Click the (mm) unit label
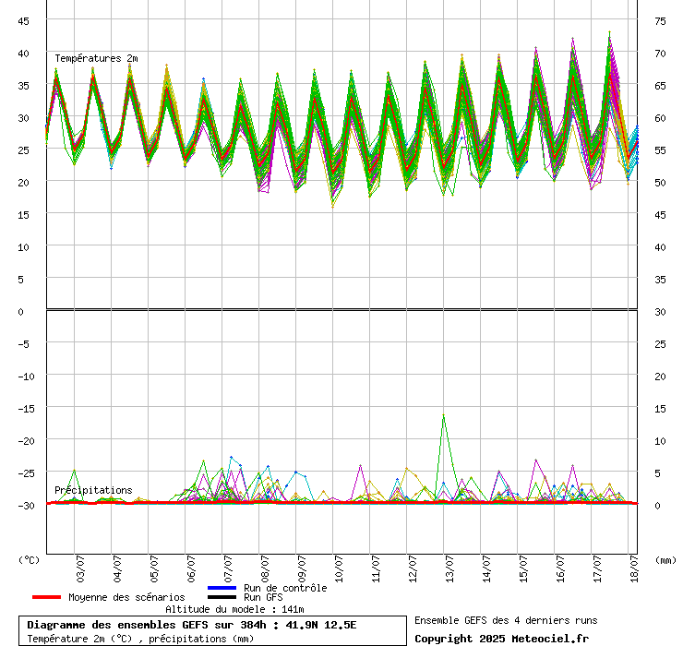The height and width of the screenshot is (646, 683). tap(665, 560)
